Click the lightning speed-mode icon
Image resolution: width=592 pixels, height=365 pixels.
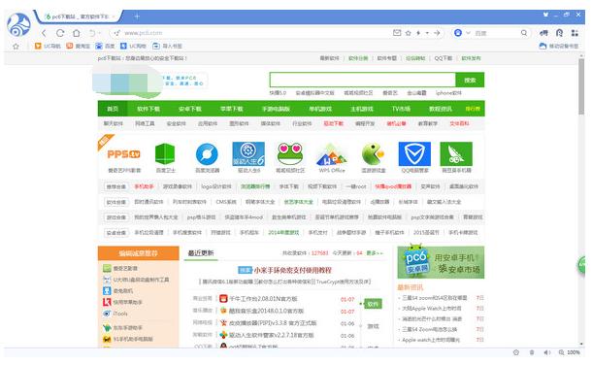click(x=418, y=33)
